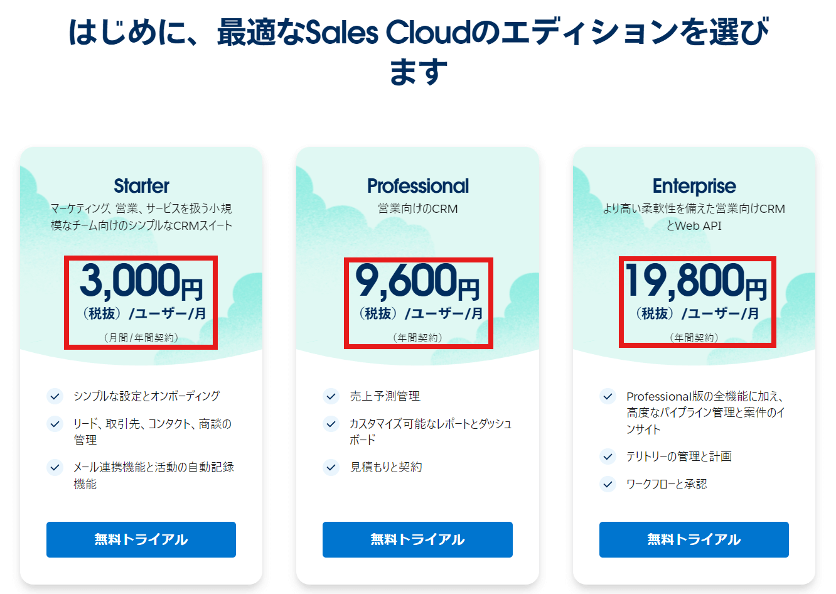This screenshot has width=836, height=594.
Task: Click the page heading about Sales Cloud editions
Action: click(x=418, y=44)
